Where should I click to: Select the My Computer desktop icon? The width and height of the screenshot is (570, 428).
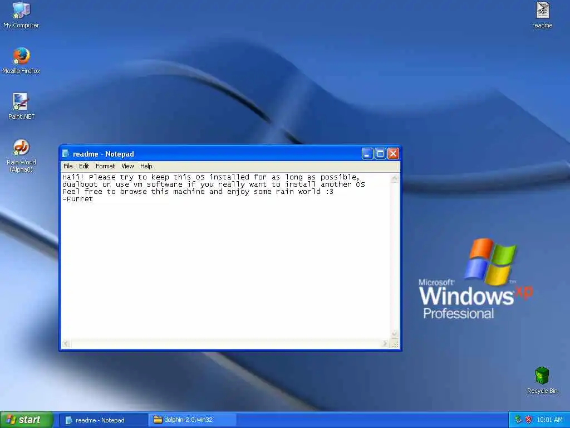coord(21,14)
